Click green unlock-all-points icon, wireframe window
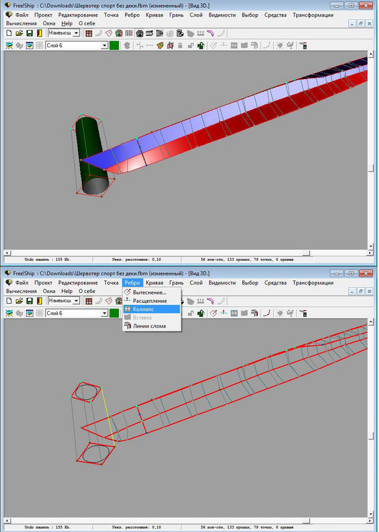The height and width of the screenshot is (532, 379). [201, 313]
